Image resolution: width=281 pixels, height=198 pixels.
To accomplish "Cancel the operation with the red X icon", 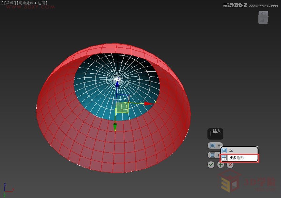I will point(229,165).
